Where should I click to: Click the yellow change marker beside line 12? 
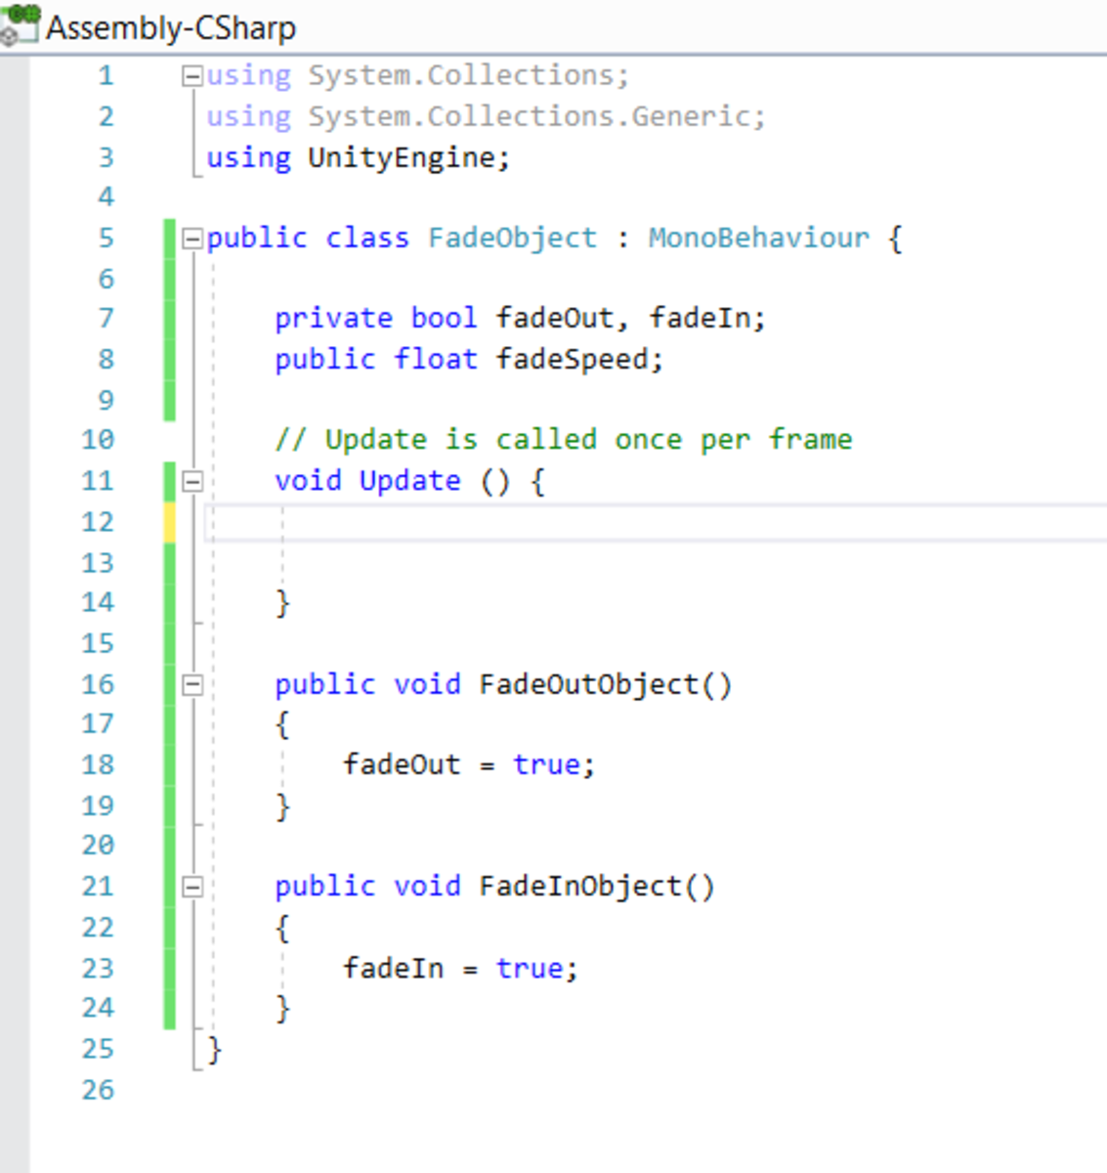pos(168,521)
